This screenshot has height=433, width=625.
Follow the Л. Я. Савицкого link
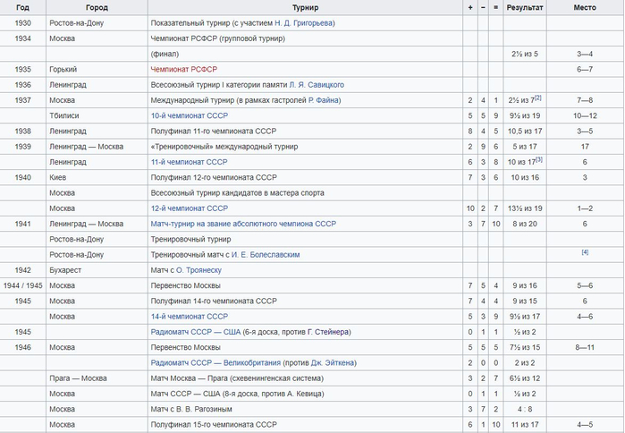click(317, 85)
